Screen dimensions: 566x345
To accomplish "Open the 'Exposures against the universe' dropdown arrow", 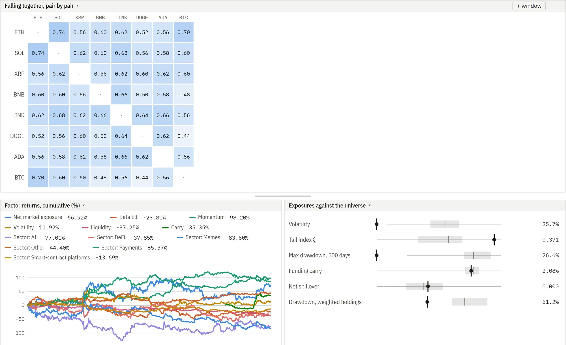I will click(370, 206).
